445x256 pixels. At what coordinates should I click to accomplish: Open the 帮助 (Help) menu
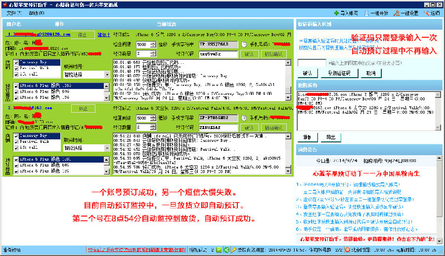[36, 13]
